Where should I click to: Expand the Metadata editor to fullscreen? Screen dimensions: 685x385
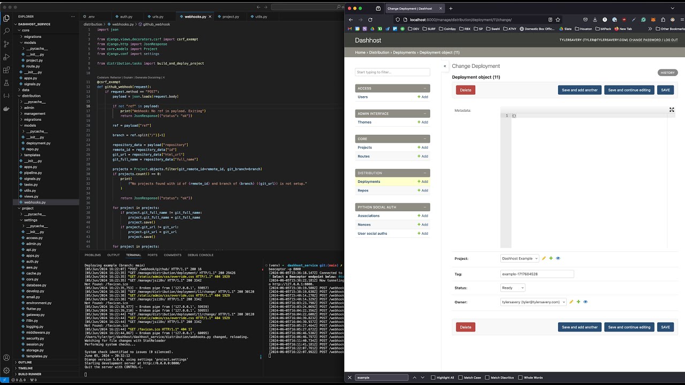tap(672, 110)
